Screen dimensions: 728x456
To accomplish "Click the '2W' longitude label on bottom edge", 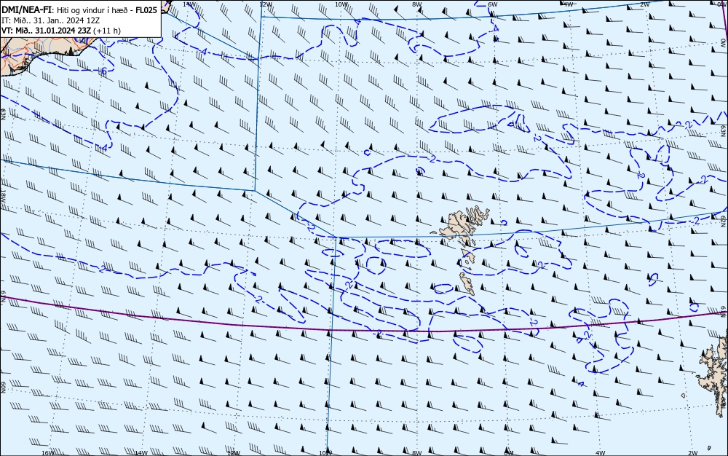I will coord(693,453).
